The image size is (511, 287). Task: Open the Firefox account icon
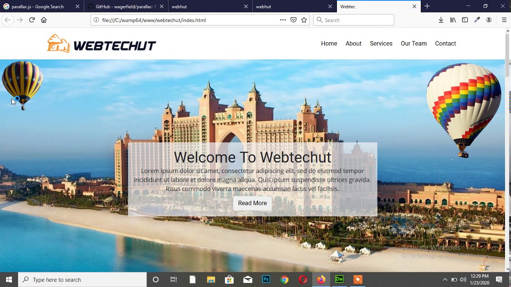click(489, 20)
